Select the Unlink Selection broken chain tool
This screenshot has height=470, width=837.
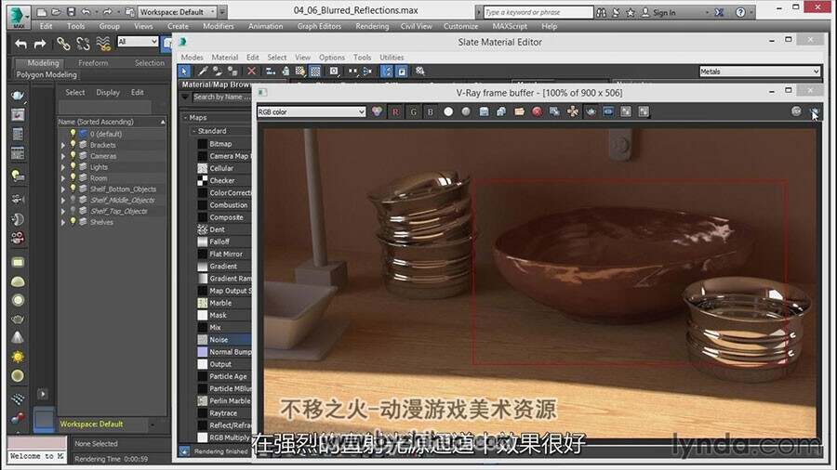[84, 44]
